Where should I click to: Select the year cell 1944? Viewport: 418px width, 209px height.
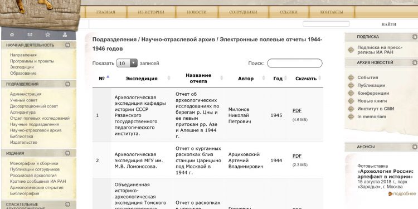[x=276, y=161]
